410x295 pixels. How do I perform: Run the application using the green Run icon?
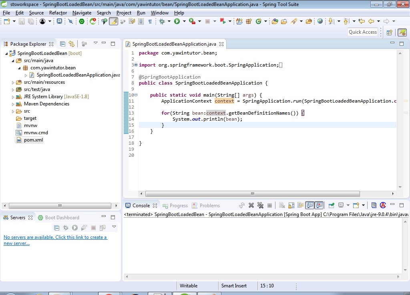tap(177, 21)
